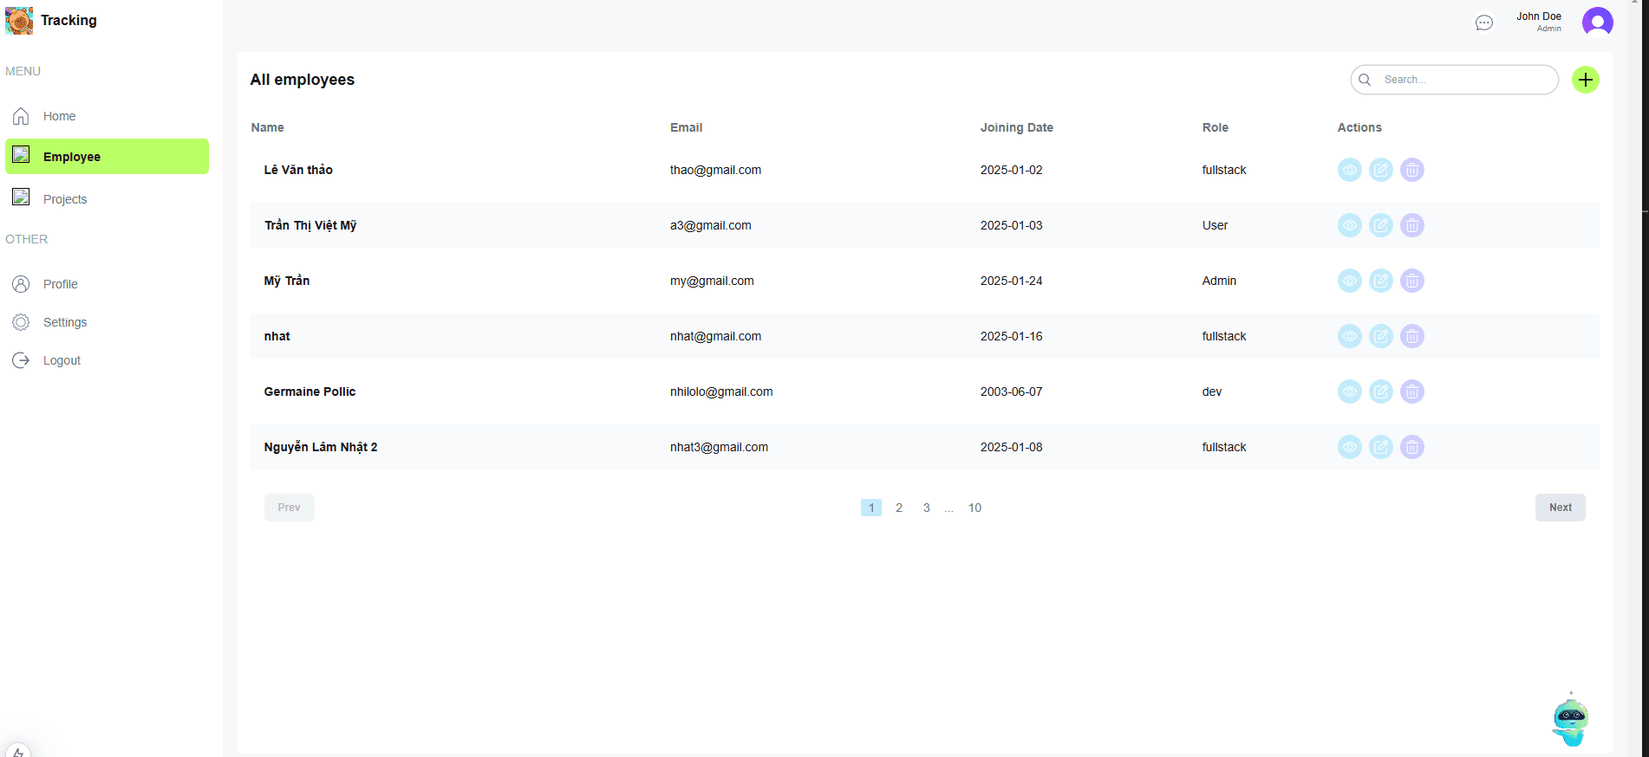The image size is (1649, 757).
Task: Edit the employee Trần Thị Việt Mỹ
Action: 1380,225
